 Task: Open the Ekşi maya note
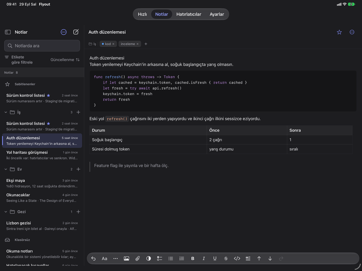tap(42, 183)
